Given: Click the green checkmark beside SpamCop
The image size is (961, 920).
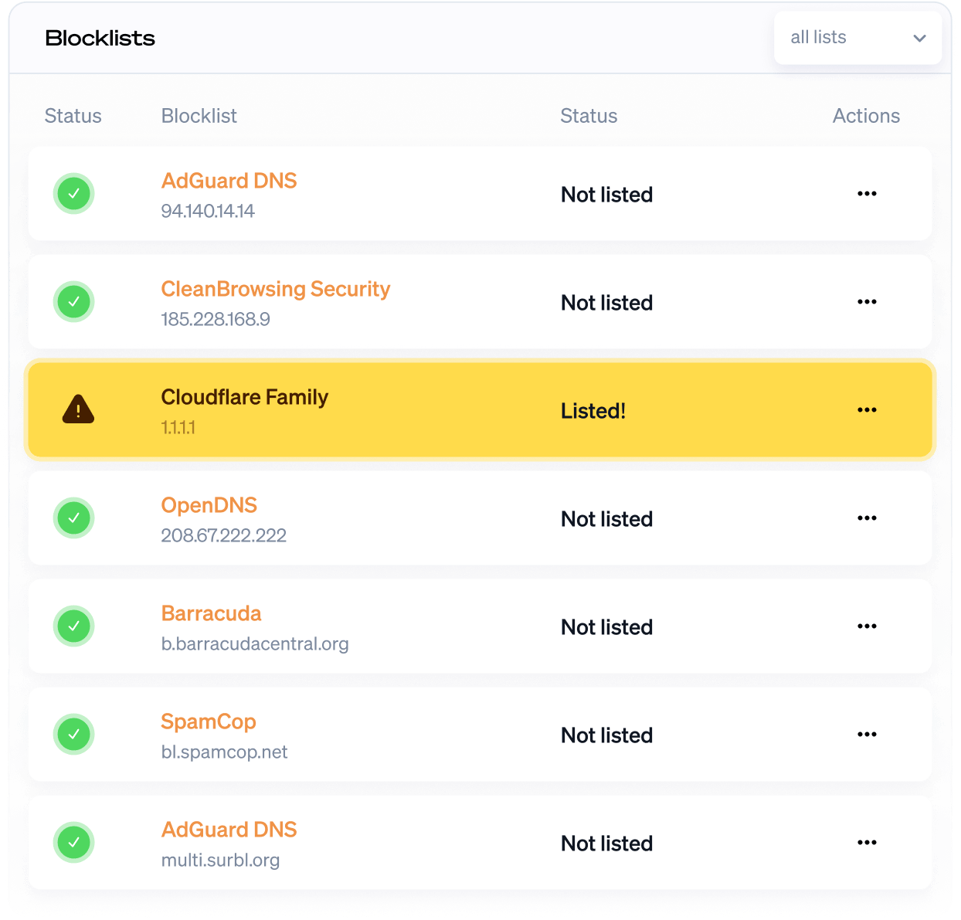Looking at the screenshot, I should click(74, 735).
